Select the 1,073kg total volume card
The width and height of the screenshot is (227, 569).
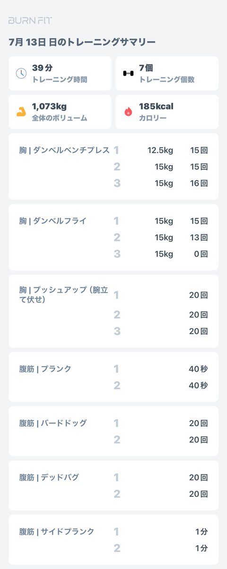[x=60, y=112]
